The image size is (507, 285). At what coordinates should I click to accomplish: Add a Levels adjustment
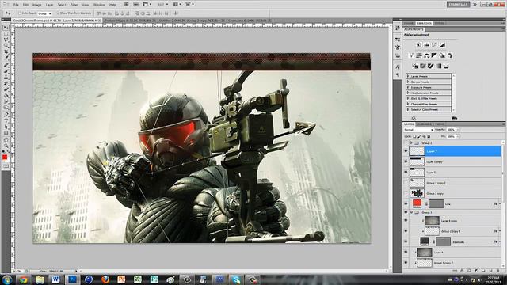click(x=427, y=45)
